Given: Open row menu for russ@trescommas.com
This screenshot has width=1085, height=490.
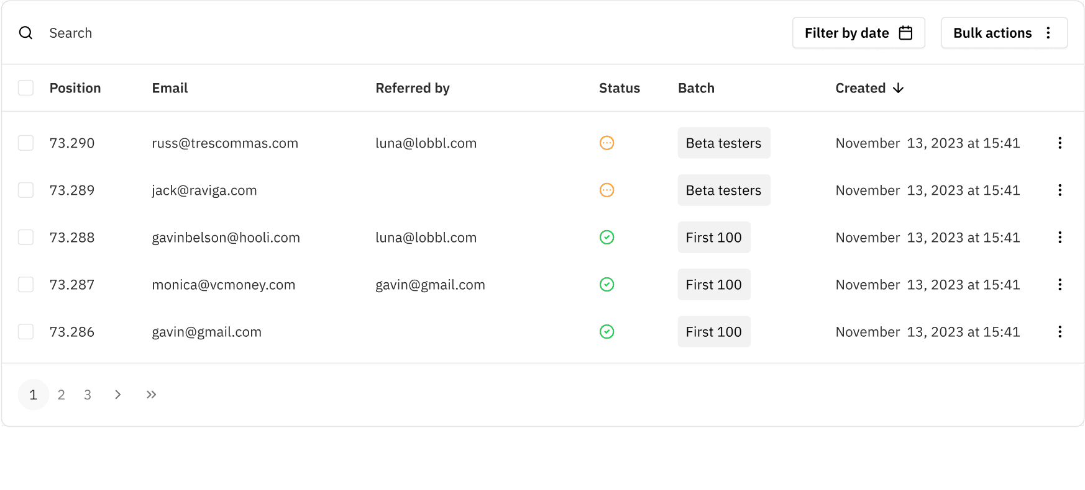Looking at the screenshot, I should tap(1060, 143).
